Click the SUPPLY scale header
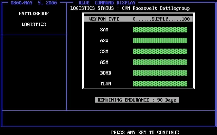This screenshot has height=135, width=217. click(161, 19)
